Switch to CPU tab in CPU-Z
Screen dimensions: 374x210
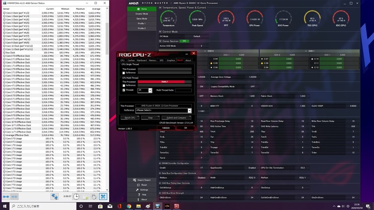click(122, 60)
